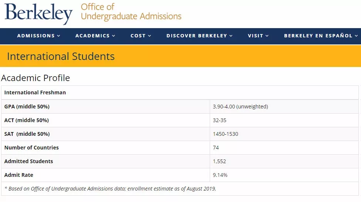The width and height of the screenshot is (361, 202).
Task: Open the Office of Undergraduate Admissions link
Action: (x=131, y=12)
